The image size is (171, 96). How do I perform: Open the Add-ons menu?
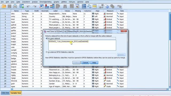pos(72,2)
